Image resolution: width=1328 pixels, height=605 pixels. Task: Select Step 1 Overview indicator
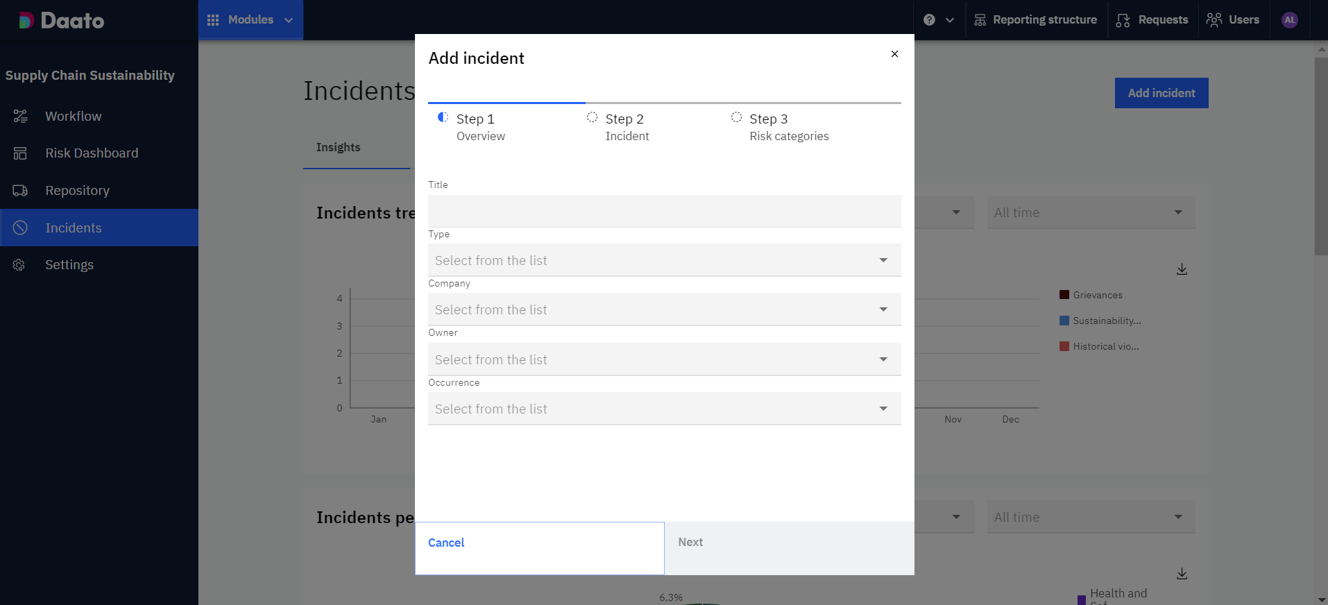(443, 117)
